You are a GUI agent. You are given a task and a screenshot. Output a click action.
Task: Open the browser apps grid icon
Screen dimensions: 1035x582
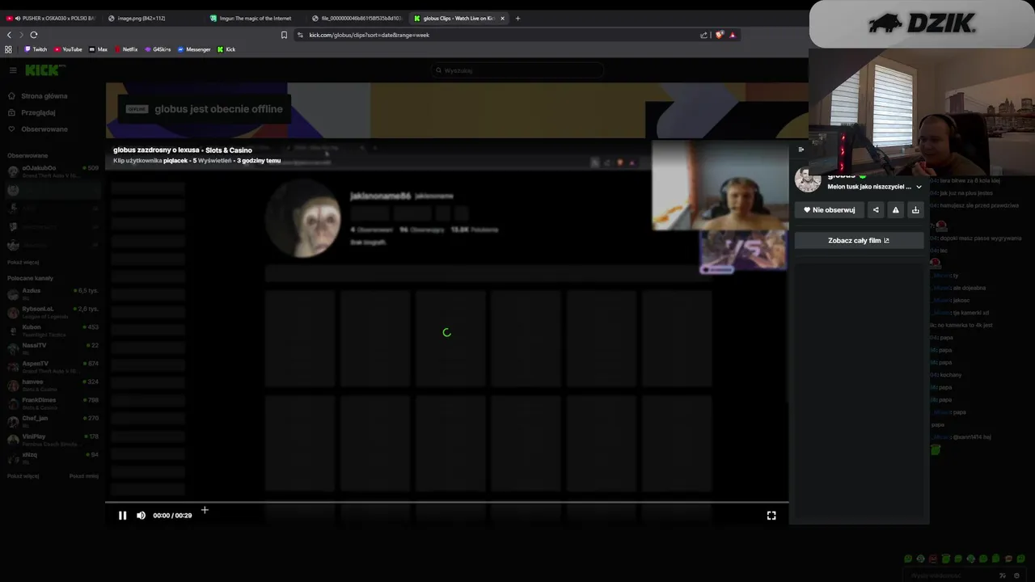pyautogui.click(x=9, y=49)
